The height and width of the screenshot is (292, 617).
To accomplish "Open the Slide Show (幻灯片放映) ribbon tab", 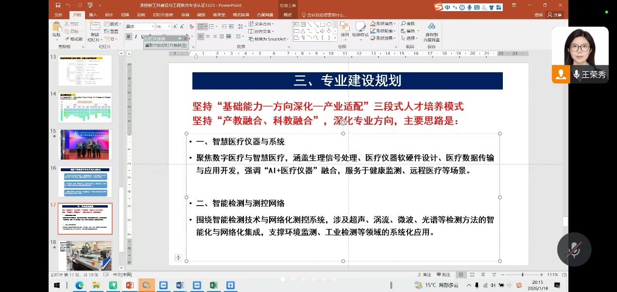I will point(163,15).
